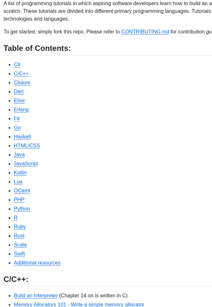
Task: Open the Additional resources link
Action: [x=37, y=263]
